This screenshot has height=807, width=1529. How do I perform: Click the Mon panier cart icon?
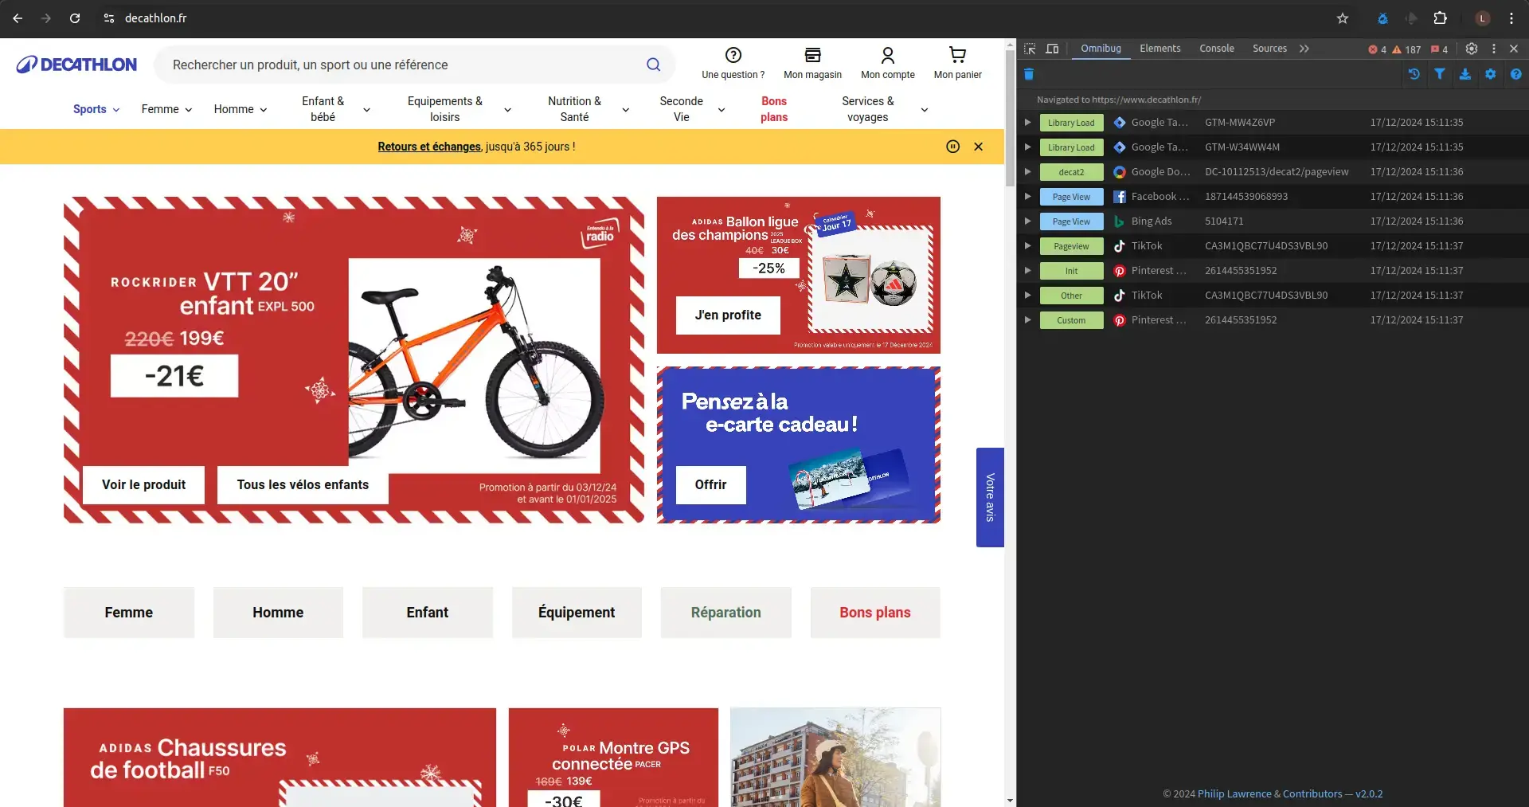pos(957,55)
